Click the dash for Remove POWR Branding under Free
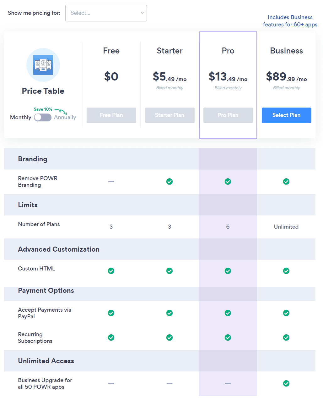Viewport: 323px width, 401px height. pos(111,181)
